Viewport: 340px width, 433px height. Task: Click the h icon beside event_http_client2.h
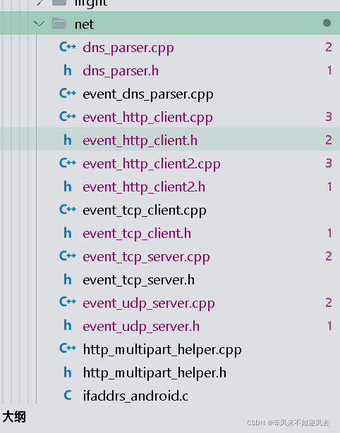pyautogui.click(x=68, y=186)
